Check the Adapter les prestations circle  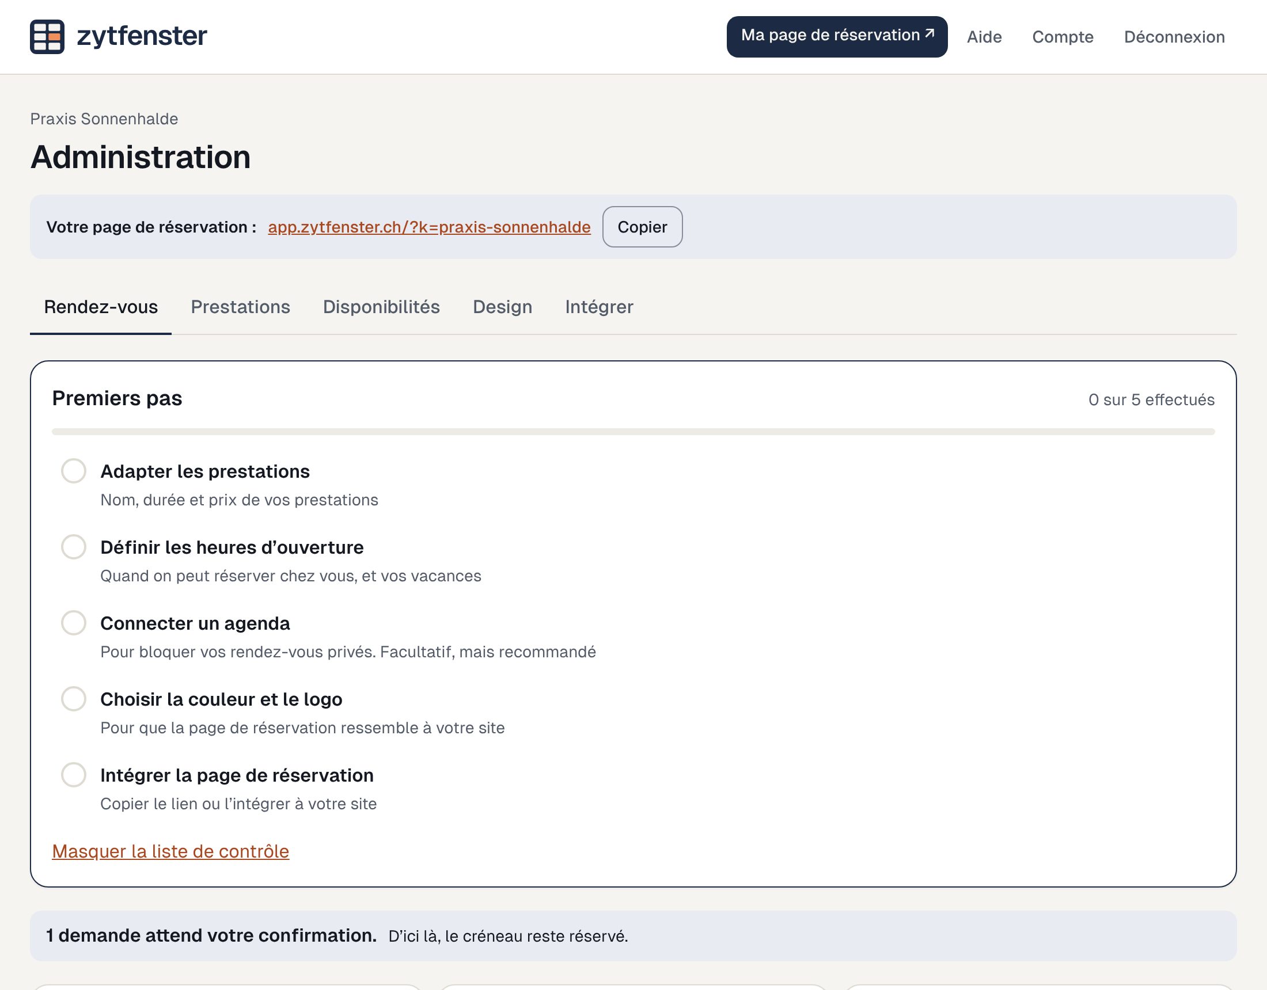tap(74, 471)
